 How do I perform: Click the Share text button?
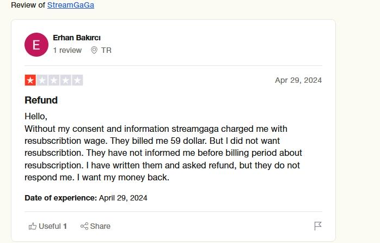click(x=100, y=226)
